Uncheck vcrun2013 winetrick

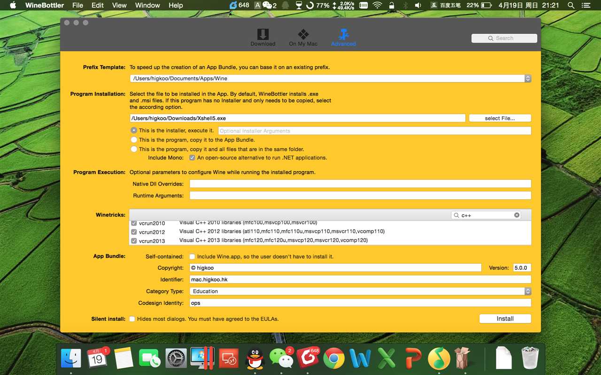(134, 241)
